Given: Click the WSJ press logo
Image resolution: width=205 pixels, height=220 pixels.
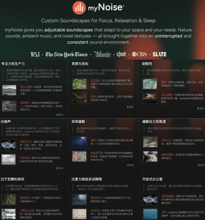Looking at the screenshot, I should click(x=35, y=54).
